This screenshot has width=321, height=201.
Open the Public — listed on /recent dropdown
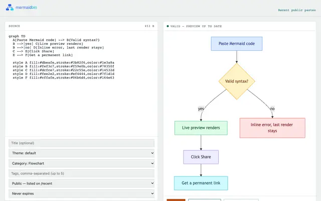click(81, 183)
